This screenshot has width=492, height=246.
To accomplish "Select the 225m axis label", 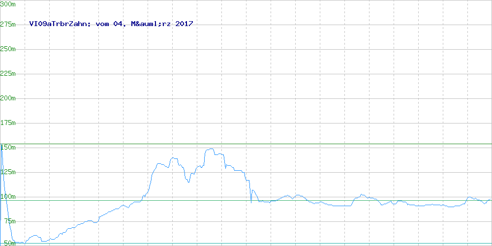I will click(x=8, y=74).
